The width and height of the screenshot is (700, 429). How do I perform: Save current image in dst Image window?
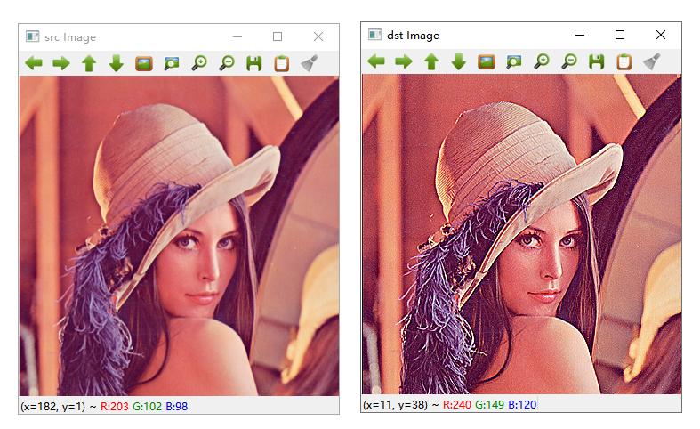pos(597,61)
